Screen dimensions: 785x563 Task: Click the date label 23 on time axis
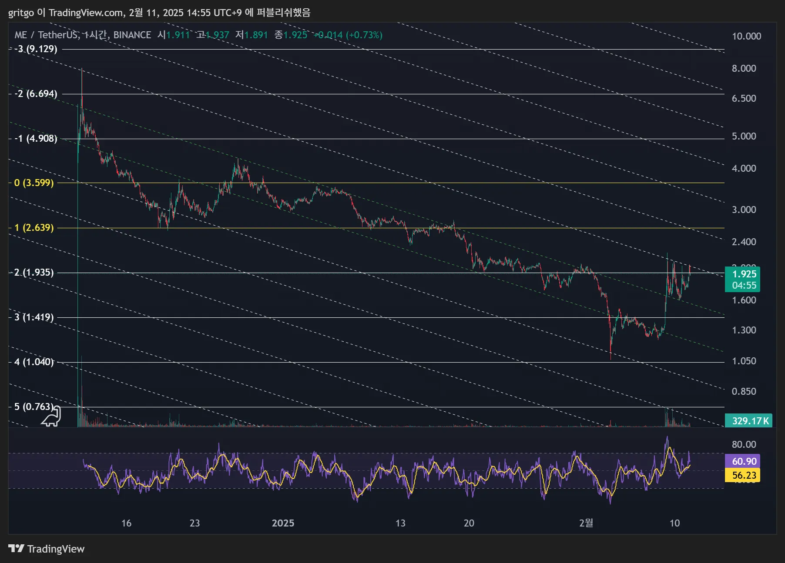[195, 523]
